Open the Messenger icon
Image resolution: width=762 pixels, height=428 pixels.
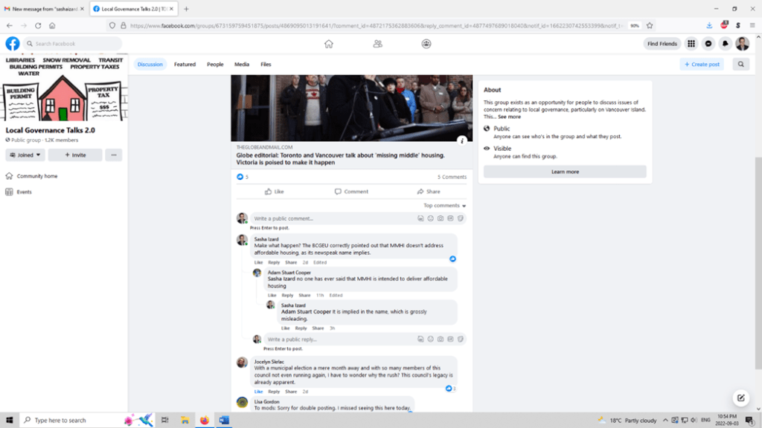click(x=708, y=44)
